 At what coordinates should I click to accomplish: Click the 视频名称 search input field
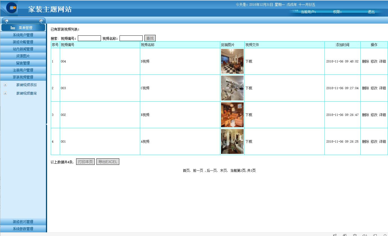[x=131, y=38]
